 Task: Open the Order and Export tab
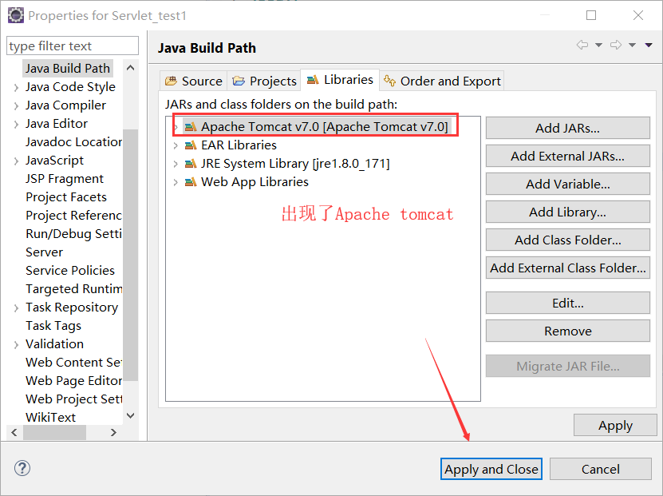point(442,81)
